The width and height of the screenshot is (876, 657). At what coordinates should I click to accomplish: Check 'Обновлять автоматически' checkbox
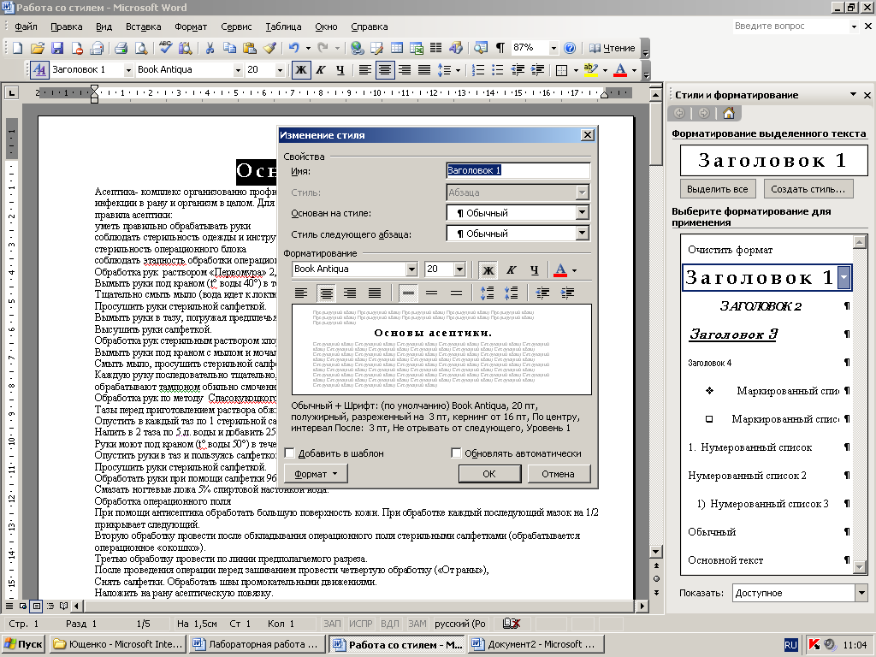coord(456,453)
